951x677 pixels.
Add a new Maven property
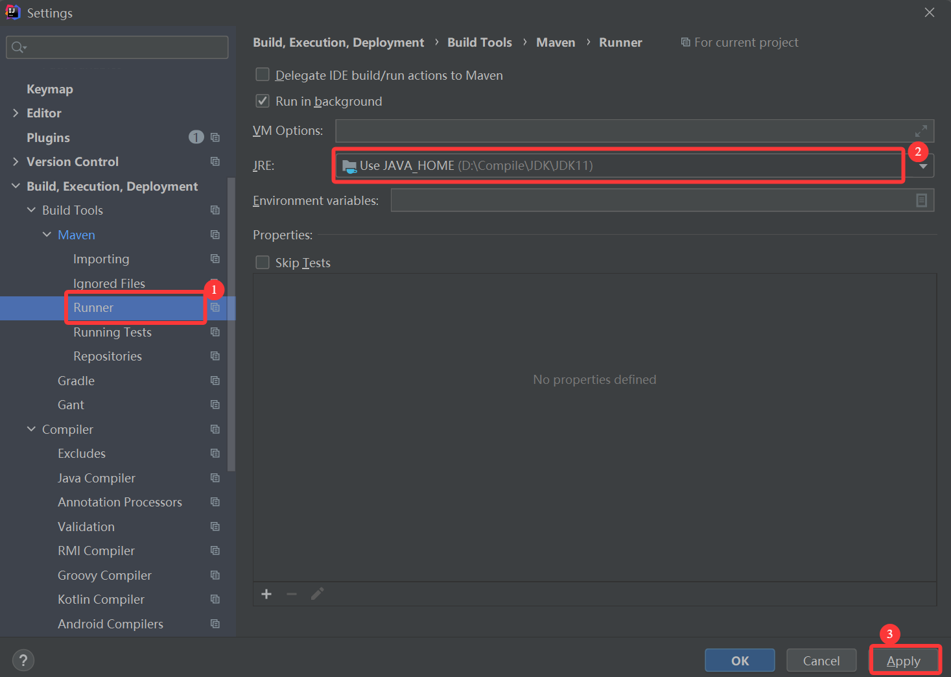click(x=266, y=594)
